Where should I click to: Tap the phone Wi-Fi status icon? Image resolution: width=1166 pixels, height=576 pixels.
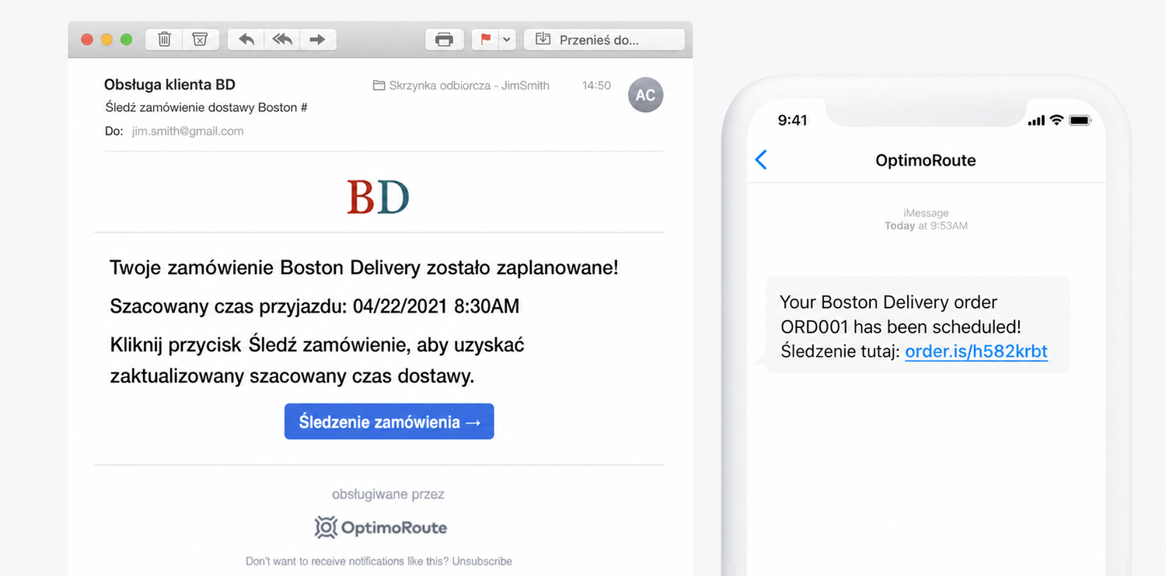[x=1056, y=120]
